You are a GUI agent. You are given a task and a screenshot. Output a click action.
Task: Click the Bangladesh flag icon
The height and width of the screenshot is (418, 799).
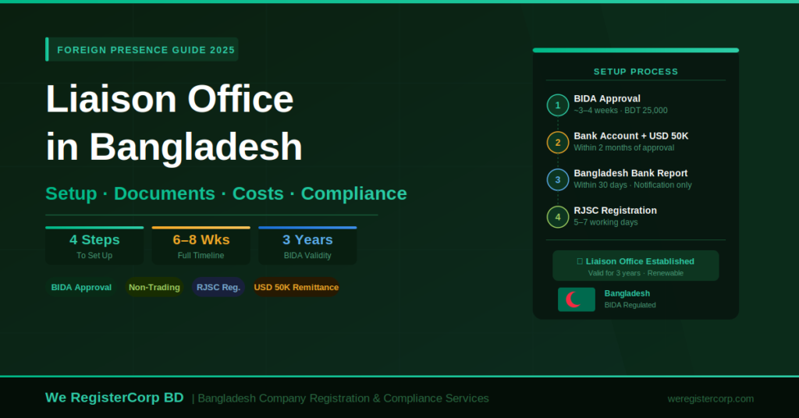[577, 299]
